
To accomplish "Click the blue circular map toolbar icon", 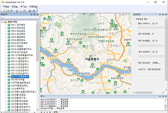I will click(x=11, y=11).
